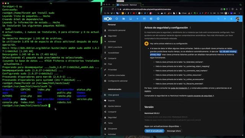Viewport: 245px width, 138px height.
Task: Click 'version.php' in terminal listing
Action: pos(84,99)
